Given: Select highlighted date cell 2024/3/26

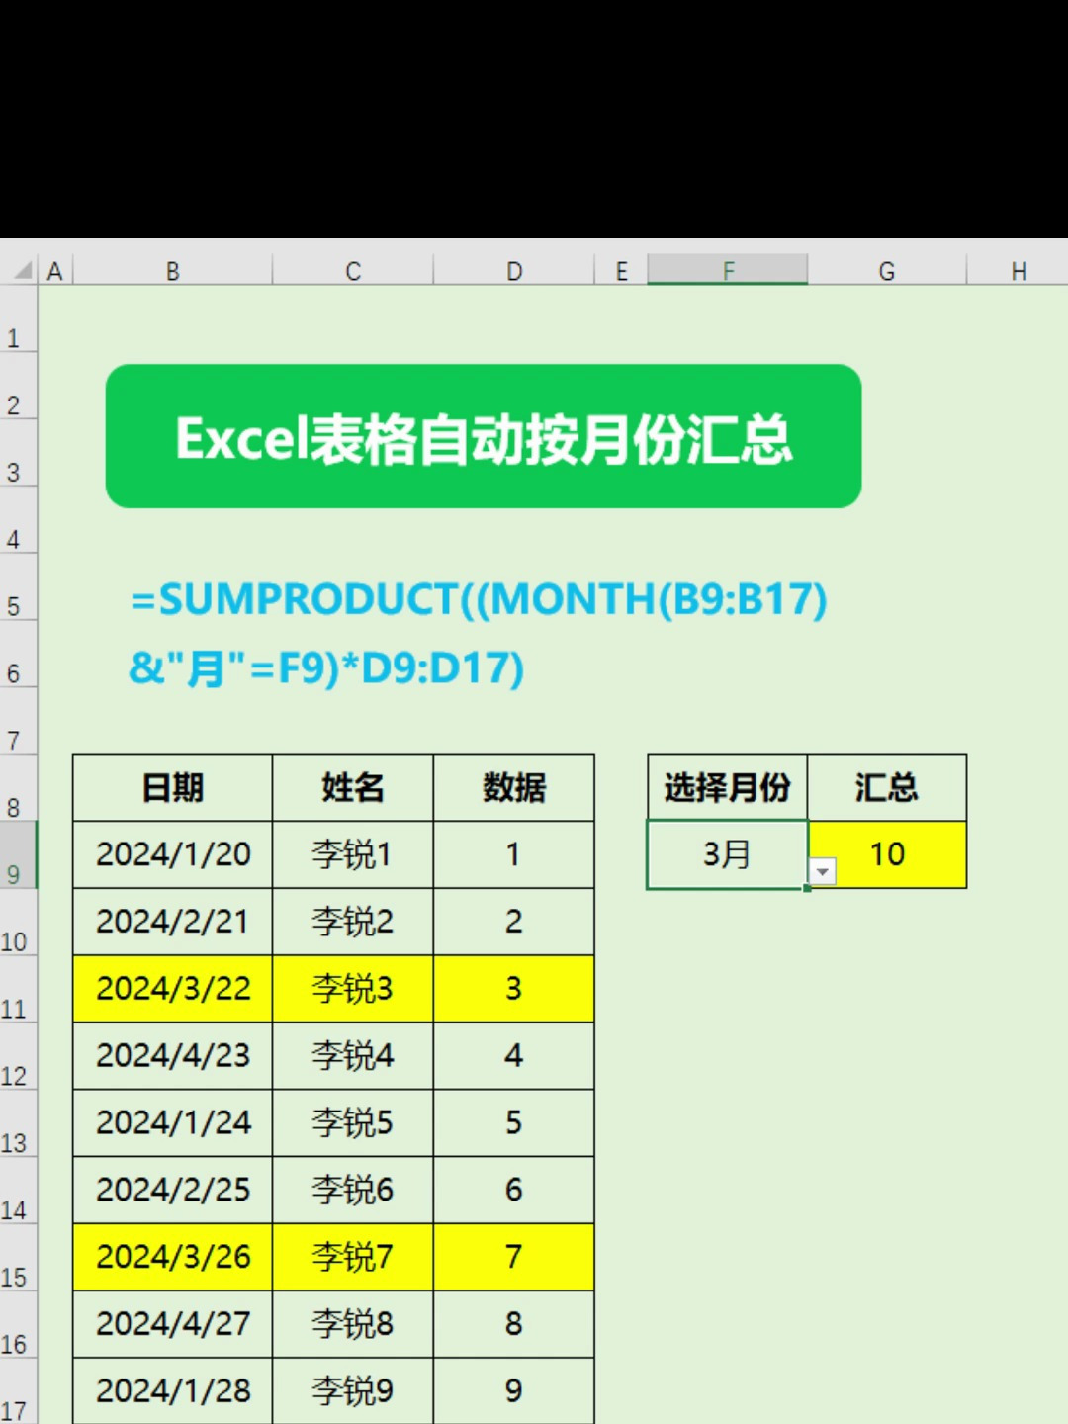Looking at the screenshot, I should click(173, 1258).
